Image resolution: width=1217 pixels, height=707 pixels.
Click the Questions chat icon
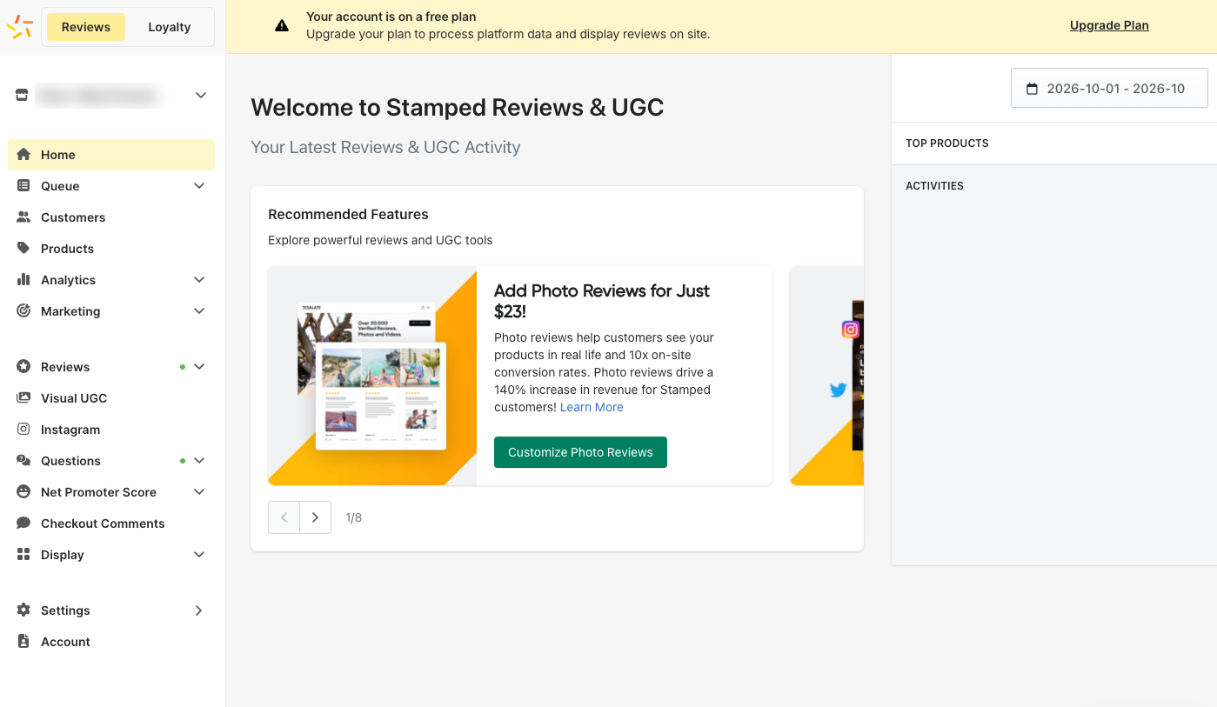(23, 461)
